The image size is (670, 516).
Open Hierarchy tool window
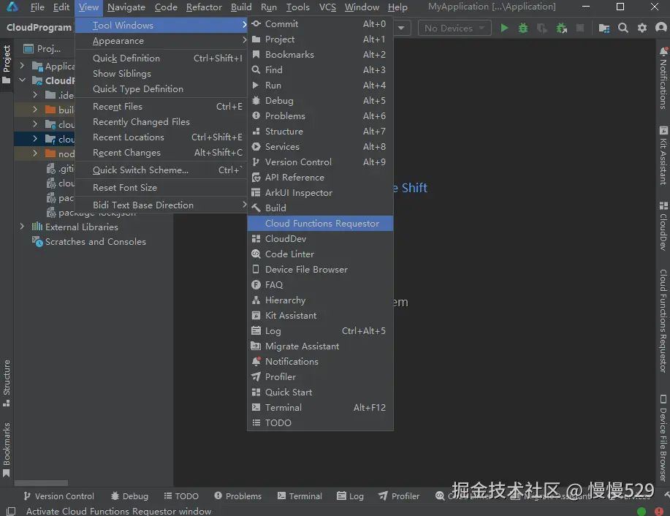320,300
